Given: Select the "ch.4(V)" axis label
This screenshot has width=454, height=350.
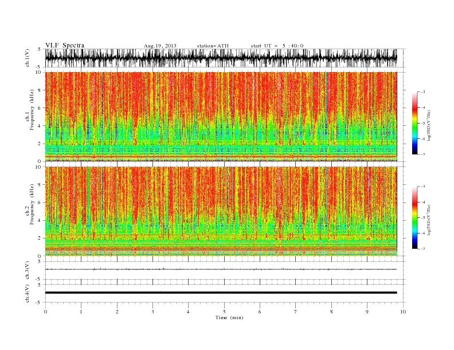Looking at the screenshot, I should pos(28,293).
